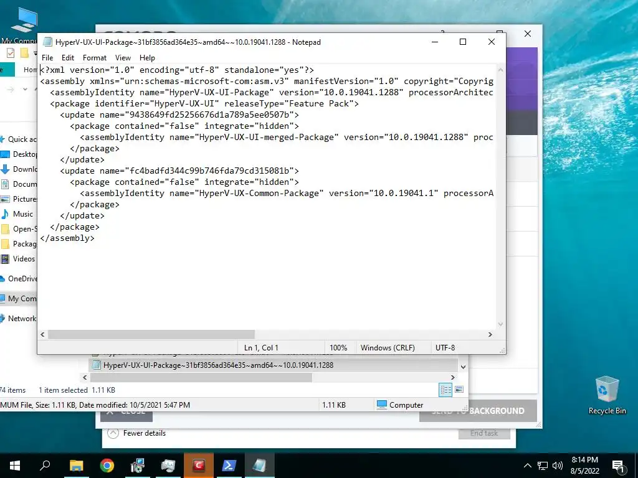Click the MUM file icon in Explorer list
This screenshot has height=478, width=638.
pos(97,365)
